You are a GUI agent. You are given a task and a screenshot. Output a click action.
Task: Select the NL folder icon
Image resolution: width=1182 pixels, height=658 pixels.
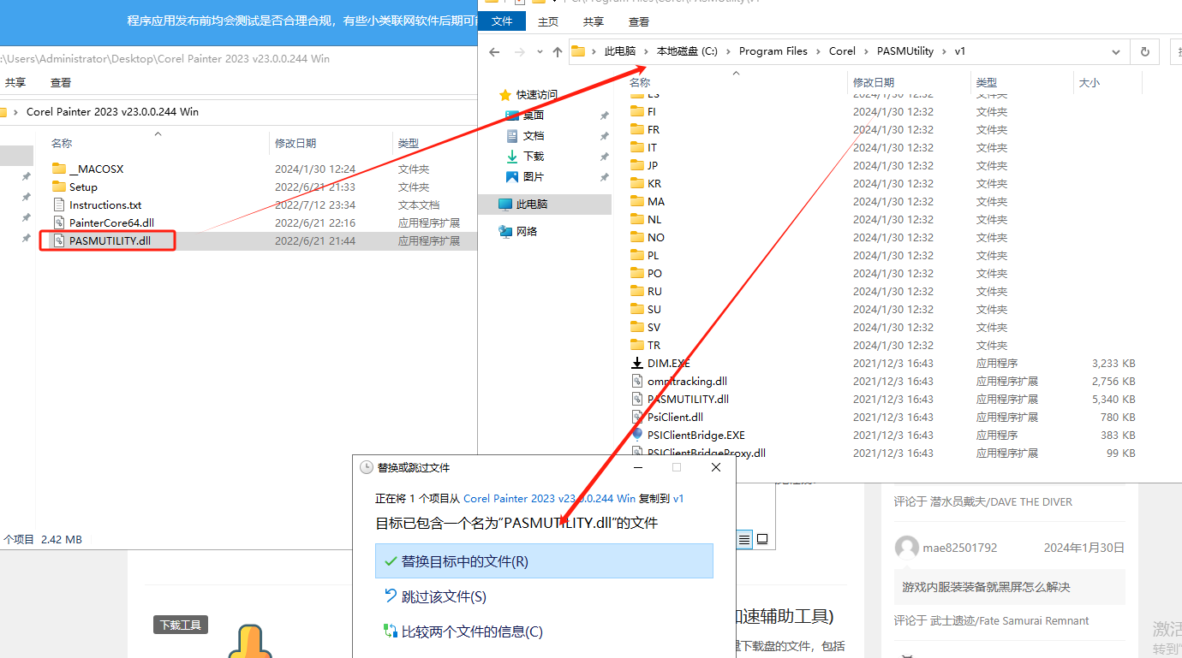point(637,219)
